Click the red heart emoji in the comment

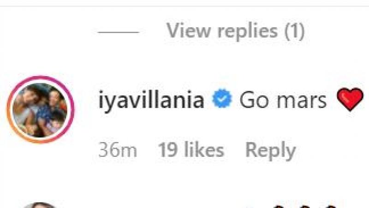[350, 99]
